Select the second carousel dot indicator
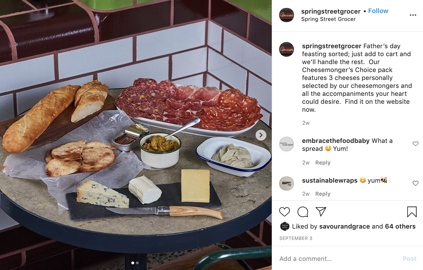This screenshot has width=423, height=270. point(137,263)
